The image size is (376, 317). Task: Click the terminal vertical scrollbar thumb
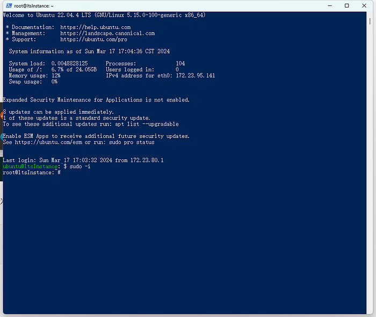(x=370, y=21)
